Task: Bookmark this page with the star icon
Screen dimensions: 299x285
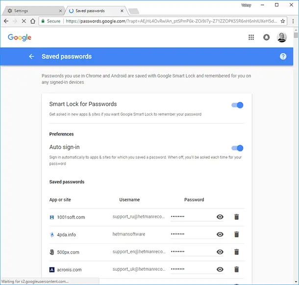Action: 282,21
